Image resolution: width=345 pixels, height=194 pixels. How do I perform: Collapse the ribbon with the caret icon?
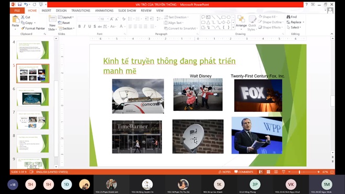(332, 33)
